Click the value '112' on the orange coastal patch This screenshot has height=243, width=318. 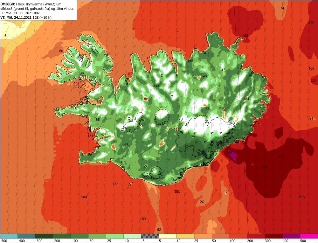coord(130,74)
